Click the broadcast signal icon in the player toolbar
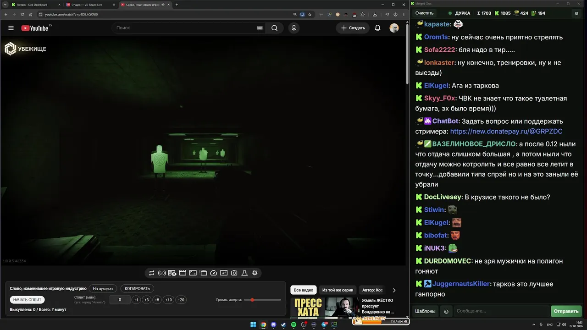 coord(162,273)
